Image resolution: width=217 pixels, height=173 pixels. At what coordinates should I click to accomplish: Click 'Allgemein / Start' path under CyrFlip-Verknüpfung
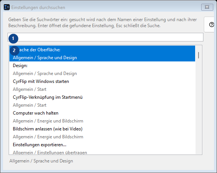pos(29,105)
